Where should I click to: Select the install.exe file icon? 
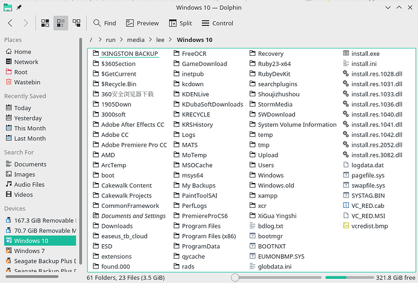346,53
